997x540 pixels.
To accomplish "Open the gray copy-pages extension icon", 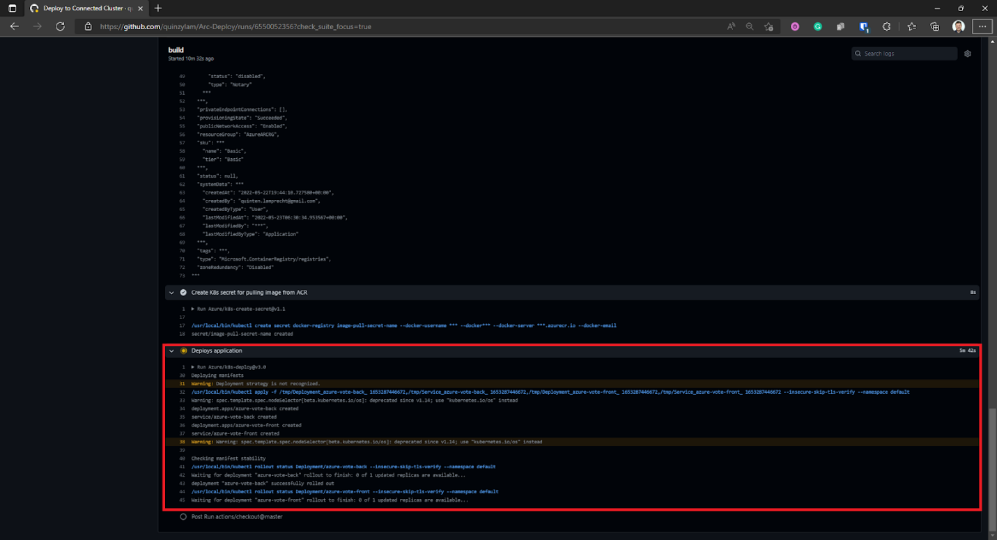I will tap(841, 26).
